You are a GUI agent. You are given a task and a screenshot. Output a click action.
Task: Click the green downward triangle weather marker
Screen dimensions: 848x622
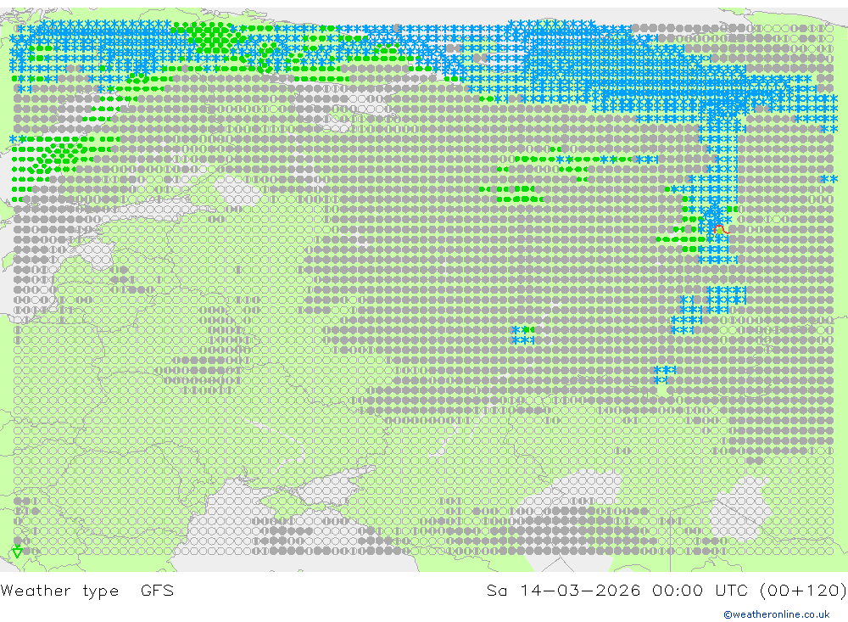17,552
